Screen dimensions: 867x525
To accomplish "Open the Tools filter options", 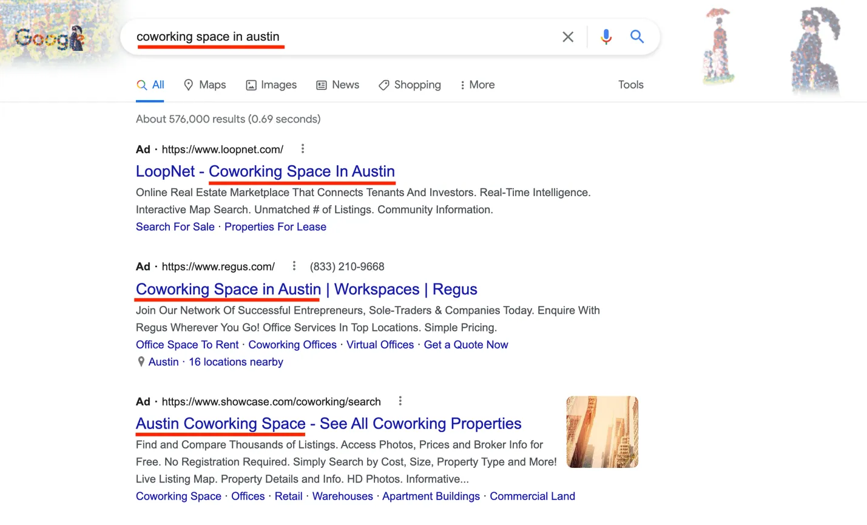I will click(x=630, y=85).
